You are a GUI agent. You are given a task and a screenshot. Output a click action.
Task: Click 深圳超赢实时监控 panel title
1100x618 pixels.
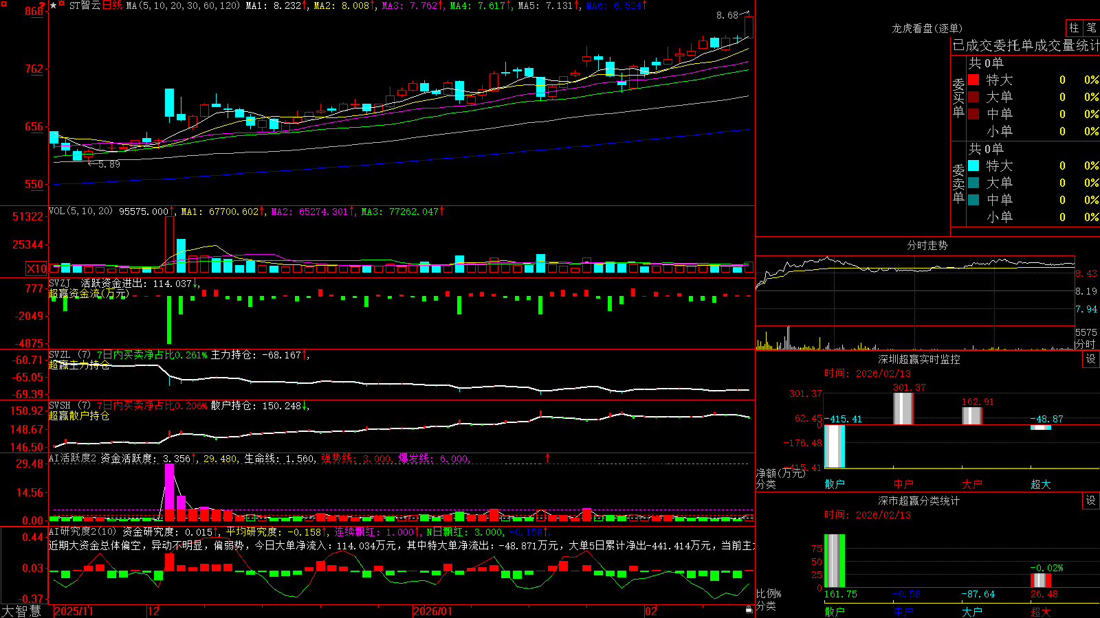[x=918, y=359]
